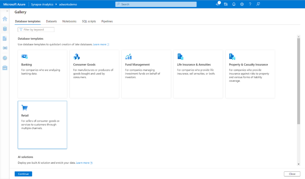Open the Manage hub toolbox icon
This screenshot has width=305, height=179.
point(5,68)
